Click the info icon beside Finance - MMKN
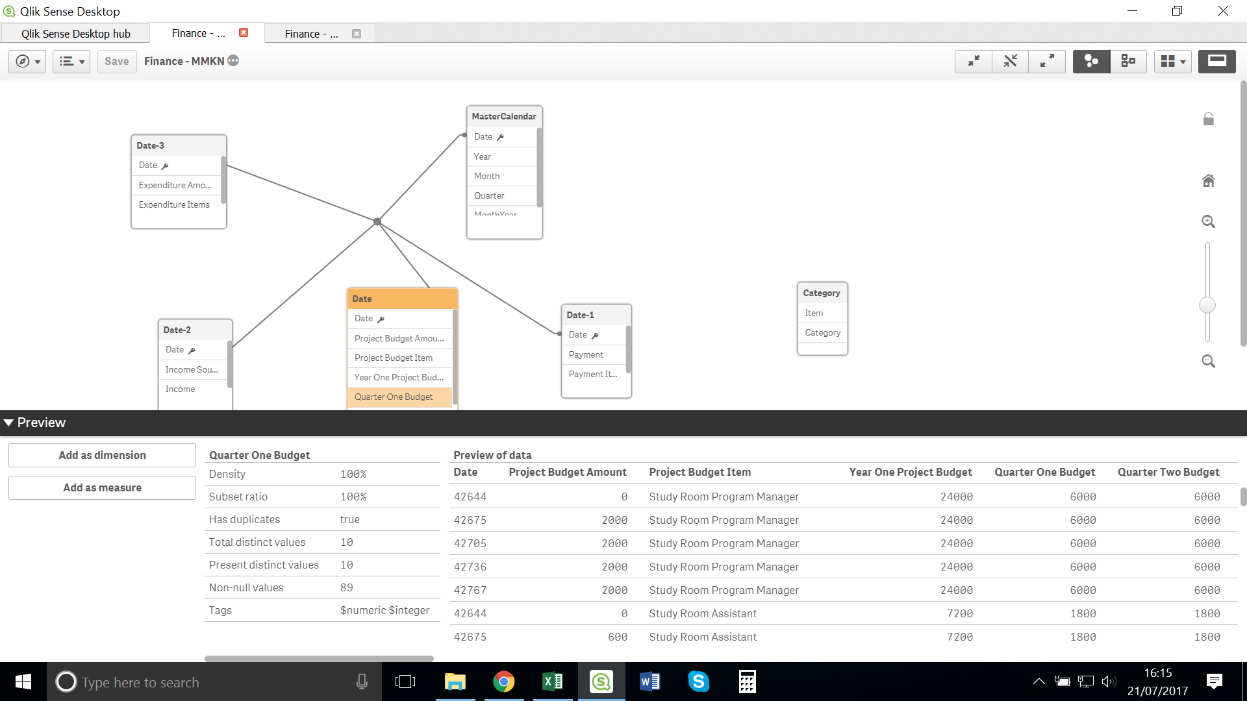This screenshot has height=701, width=1247. coord(233,60)
